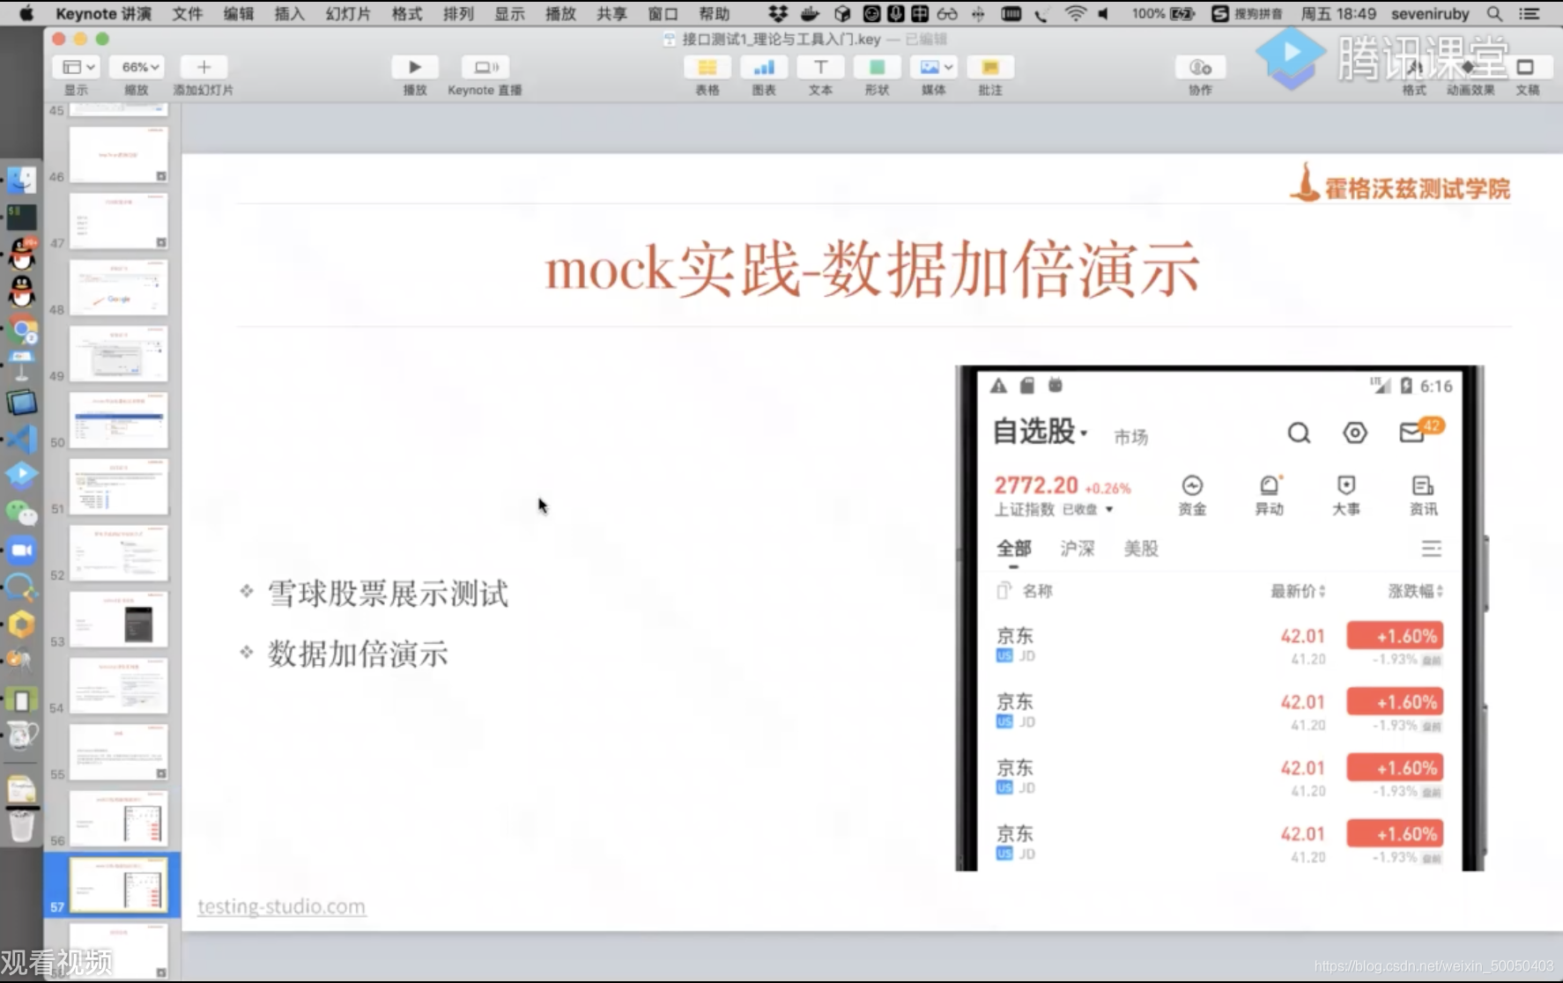Open the Collaborate toolbar icon

click(1200, 67)
